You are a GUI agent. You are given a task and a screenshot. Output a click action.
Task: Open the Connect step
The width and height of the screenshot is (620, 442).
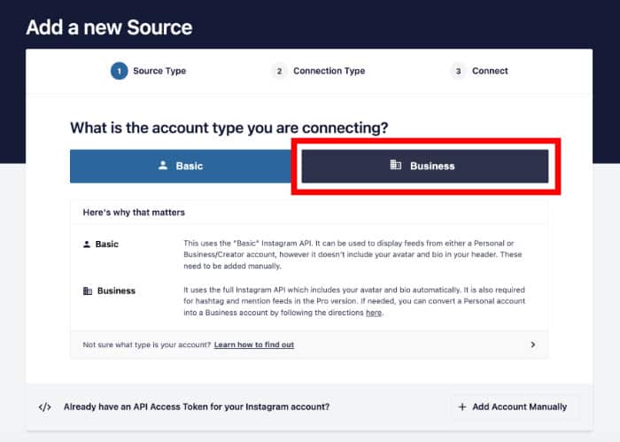480,71
